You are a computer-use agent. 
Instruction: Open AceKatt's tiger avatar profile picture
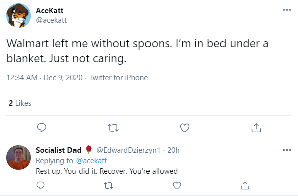coord(18,15)
